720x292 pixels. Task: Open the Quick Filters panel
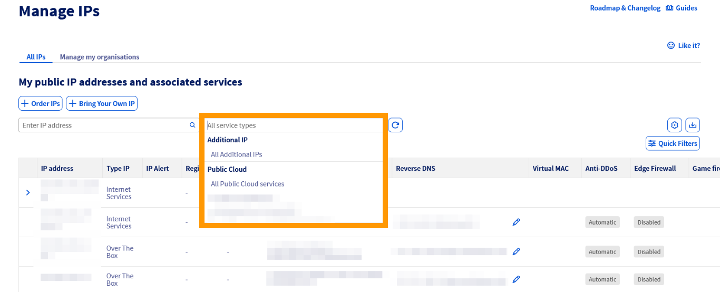pyautogui.click(x=673, y=143)
